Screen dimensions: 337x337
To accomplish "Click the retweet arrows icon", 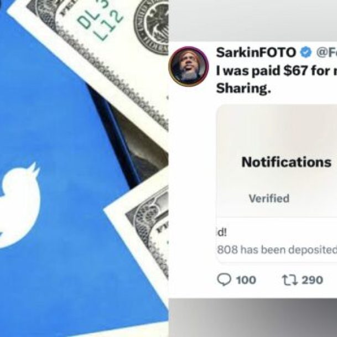I will pos(289,280).
